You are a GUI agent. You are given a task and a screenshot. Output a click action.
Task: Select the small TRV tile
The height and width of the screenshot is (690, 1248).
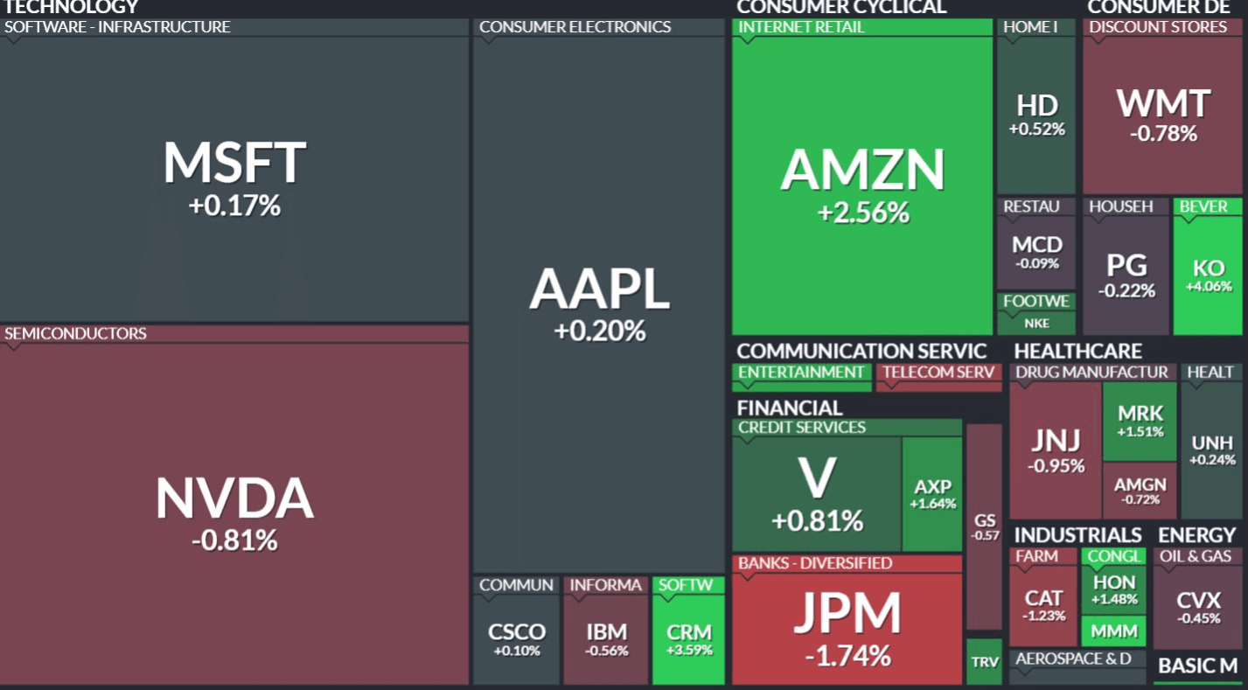tap(984, 662)
